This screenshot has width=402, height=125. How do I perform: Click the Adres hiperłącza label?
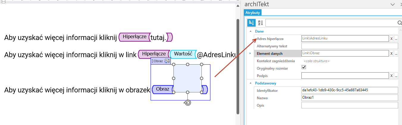(270, 39)
